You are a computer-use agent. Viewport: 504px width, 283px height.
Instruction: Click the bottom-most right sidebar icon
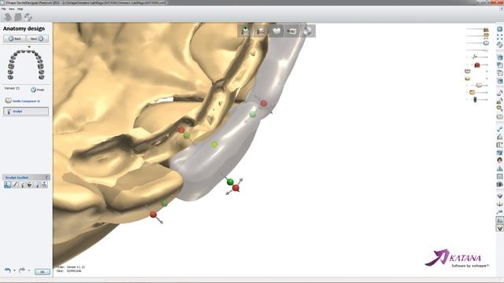pyautogui.click(x=500, y=228)
